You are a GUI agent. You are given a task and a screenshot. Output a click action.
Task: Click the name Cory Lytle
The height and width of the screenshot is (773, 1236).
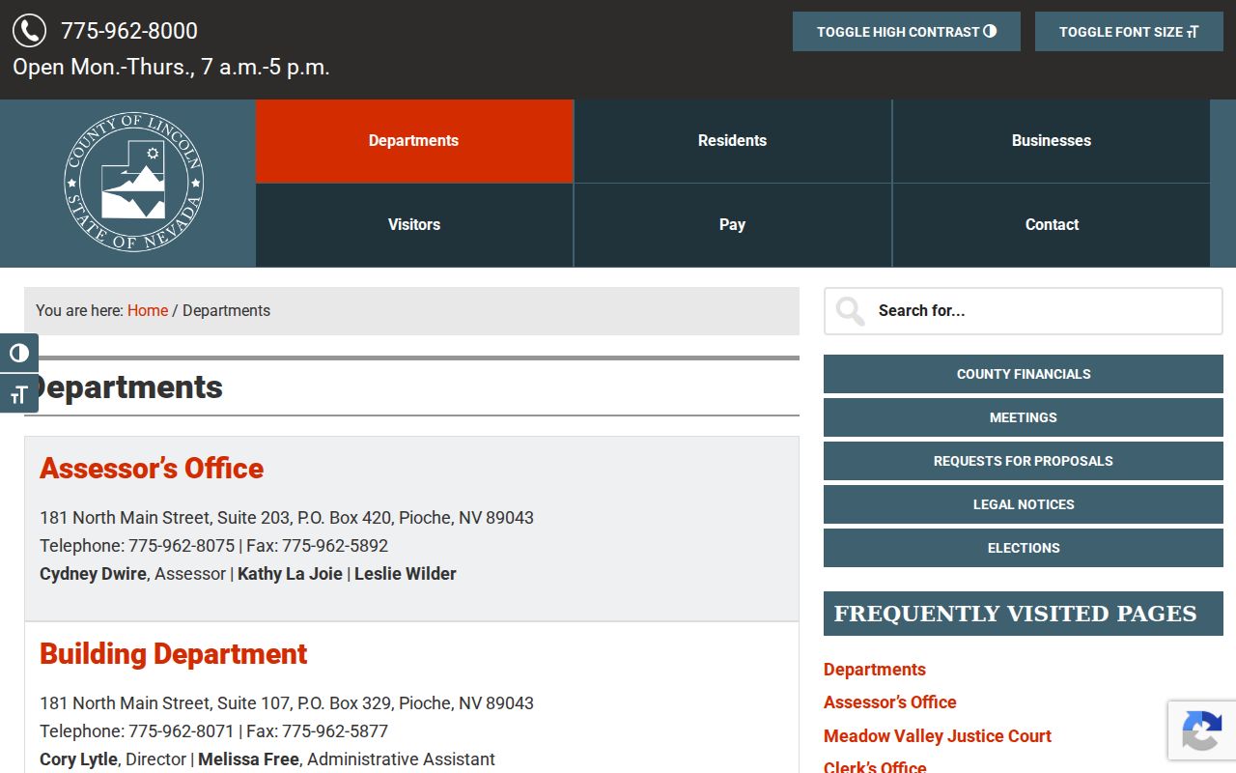[x=78, y=759]
